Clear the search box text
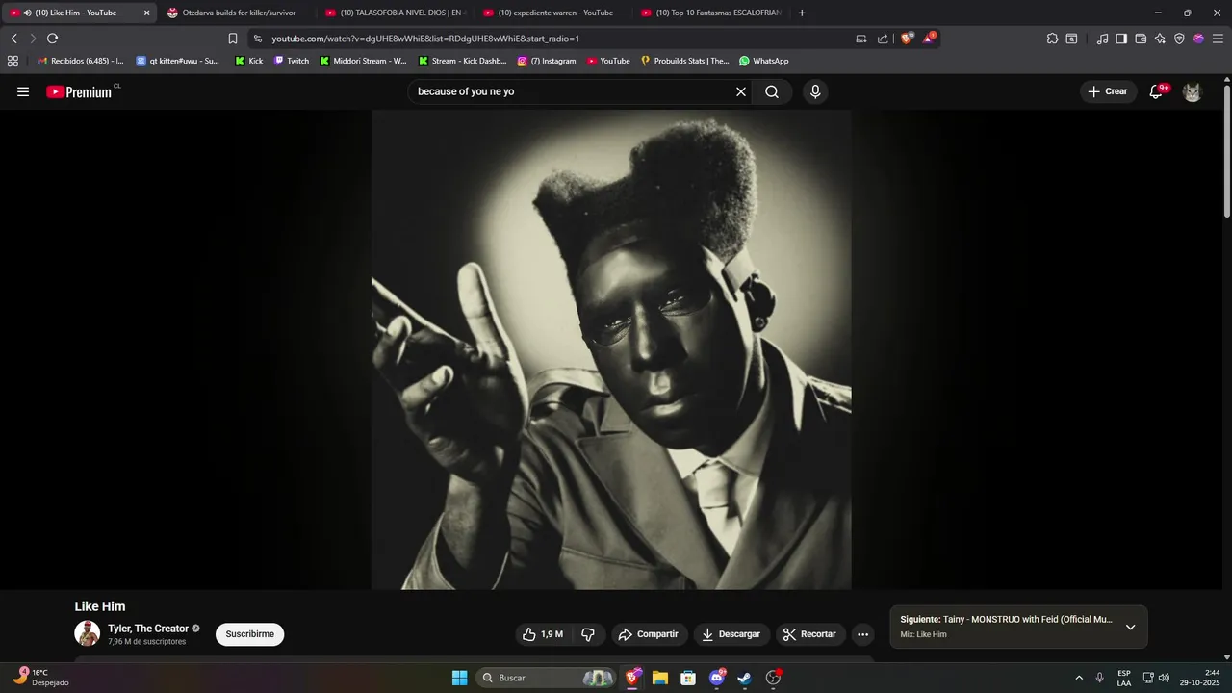1232x693 pixels. [x=741, y=91]
